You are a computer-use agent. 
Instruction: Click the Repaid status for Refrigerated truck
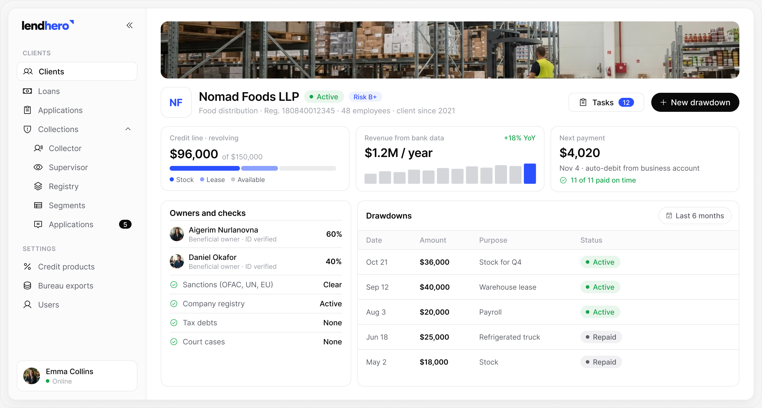(x=601, y=337)
